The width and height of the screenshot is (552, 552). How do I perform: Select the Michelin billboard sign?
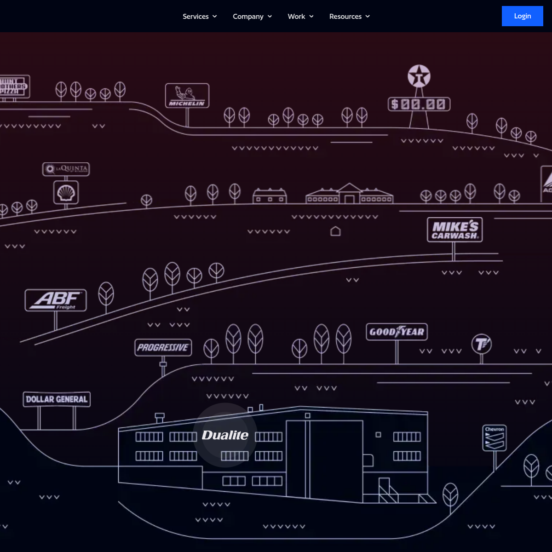point(187,96)
